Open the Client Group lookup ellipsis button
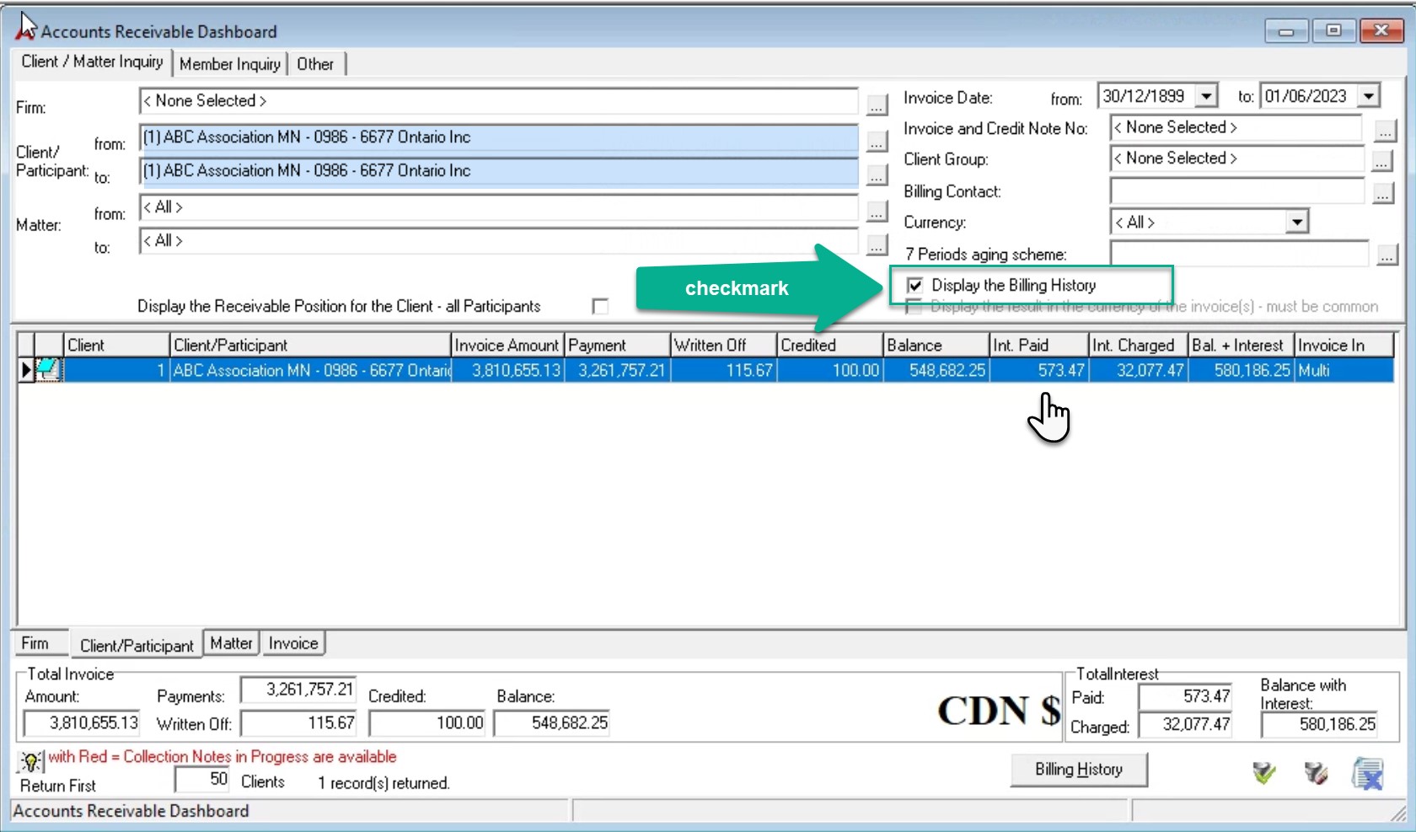The width and height of the screenshot is (1416, 832). (x=1382, y=161)
